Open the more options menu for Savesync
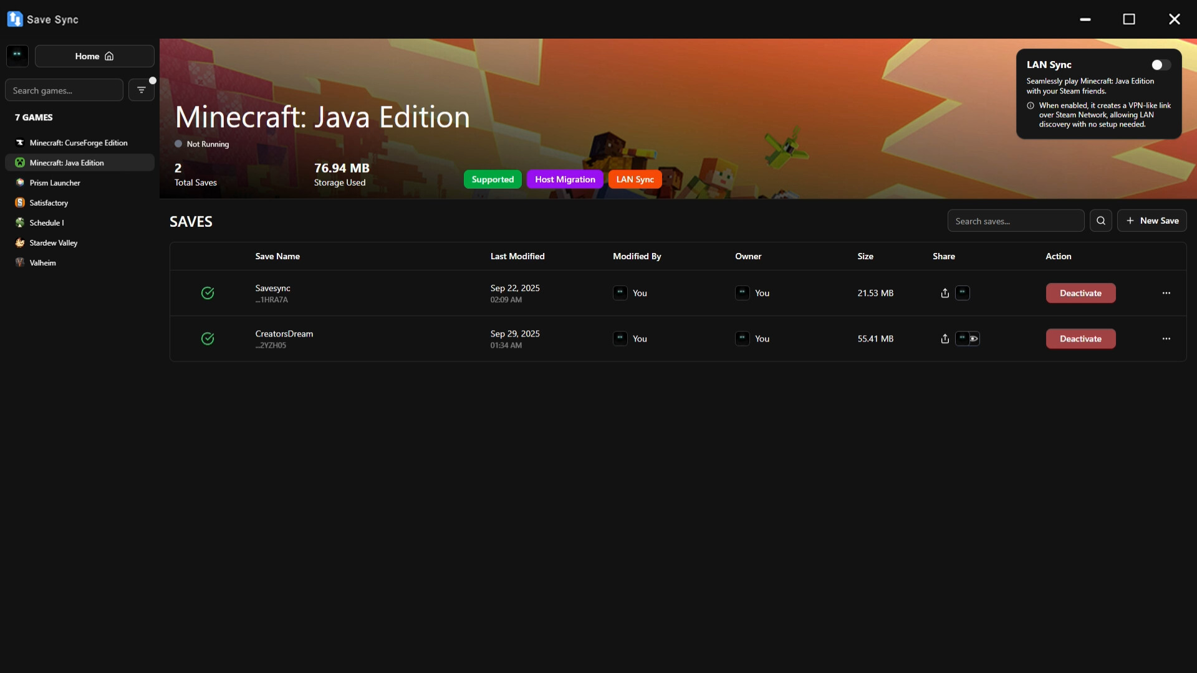The width and height of the screenshot is (1197, 673). [x=1166, y=293]
